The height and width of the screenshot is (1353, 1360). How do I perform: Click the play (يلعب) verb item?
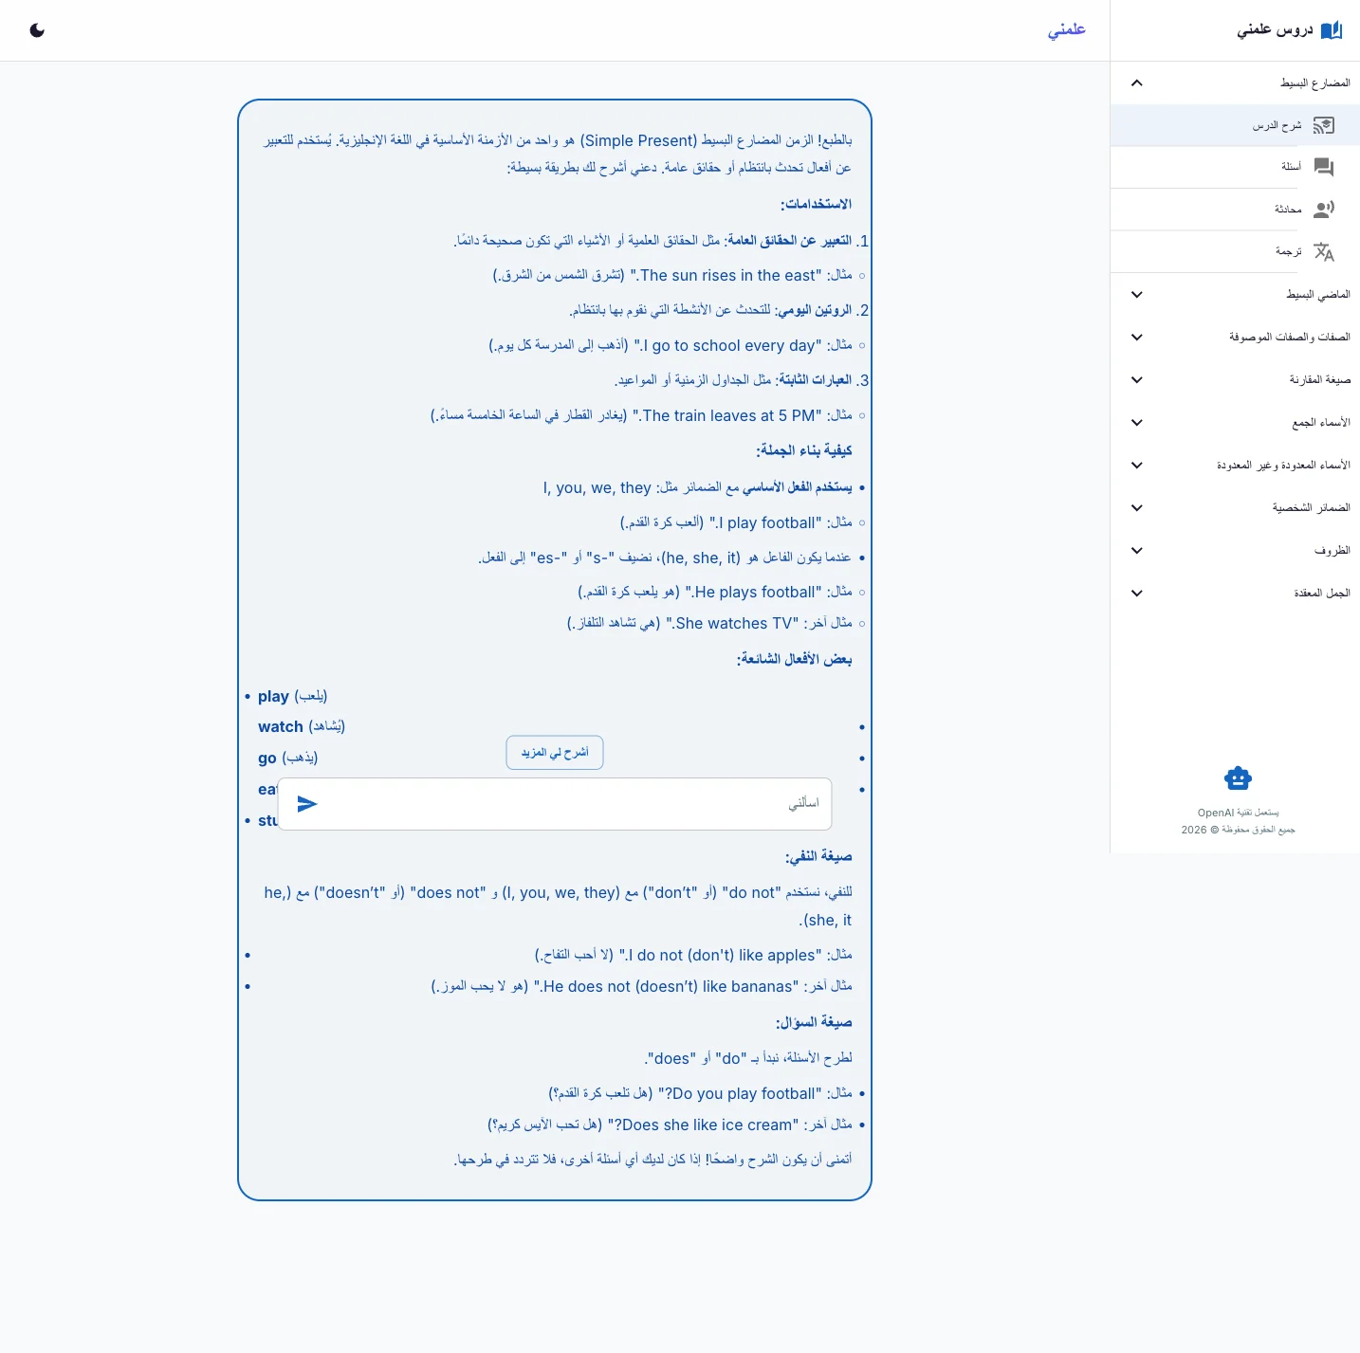292,696
